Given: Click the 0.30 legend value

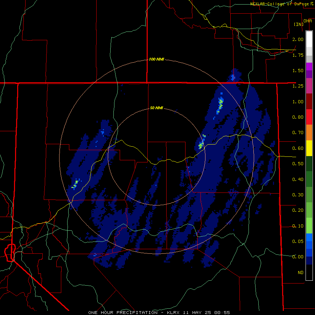Looking at the screenshot, I should [298, 195].
